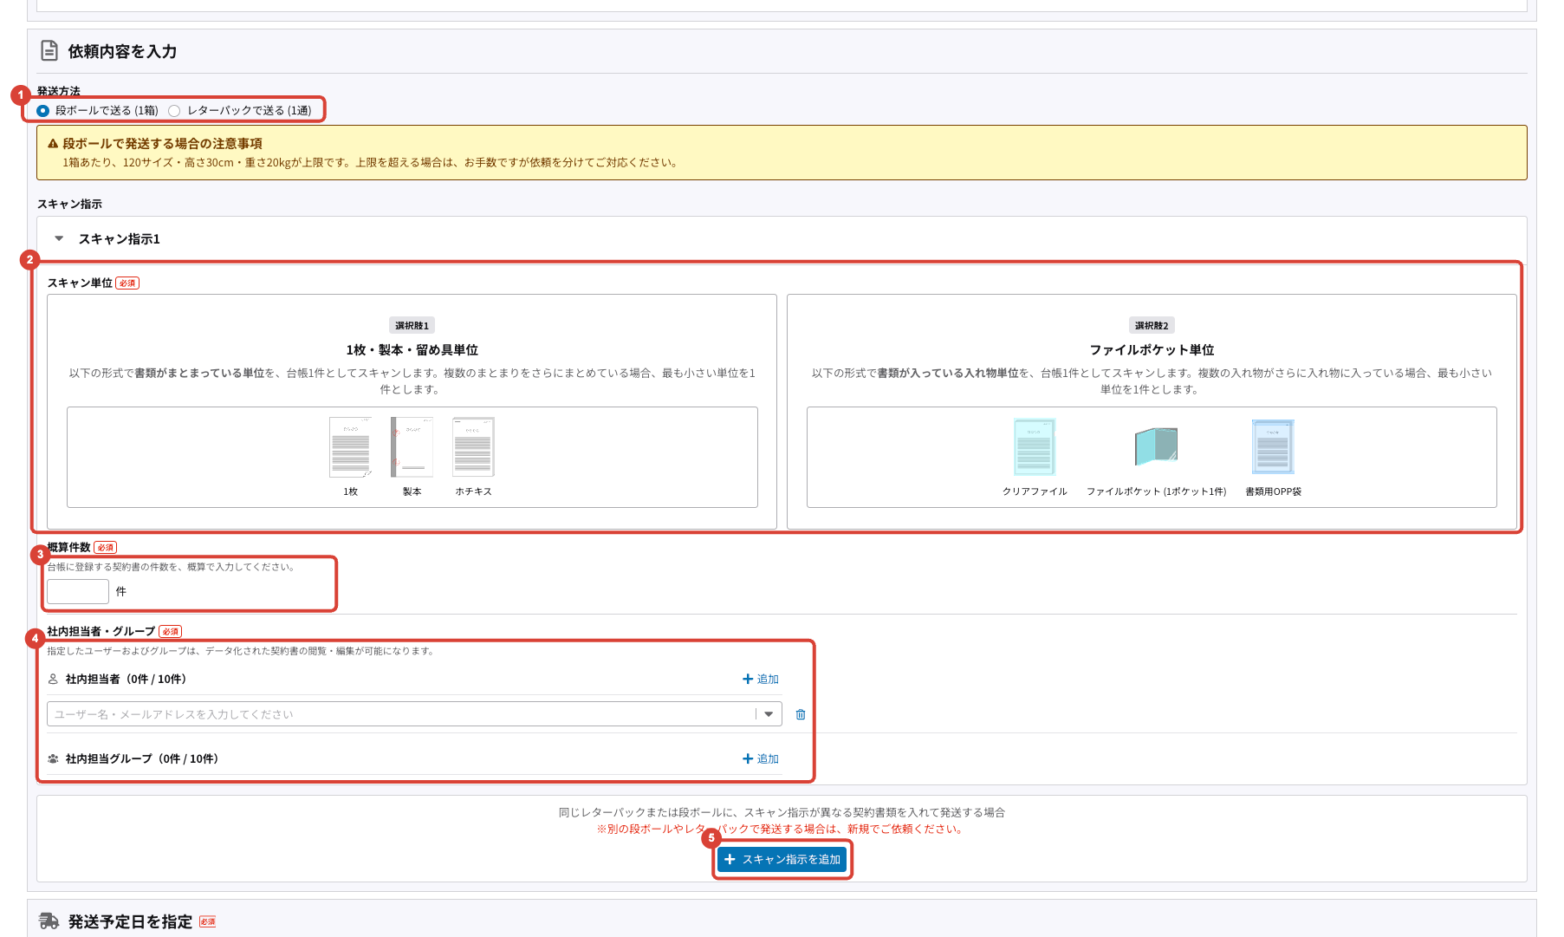The width and height of the screenshot is (1564, 937).
Task: Click the 社内担当グループ（0件 / 10件） label
Action: click(142, 759)
